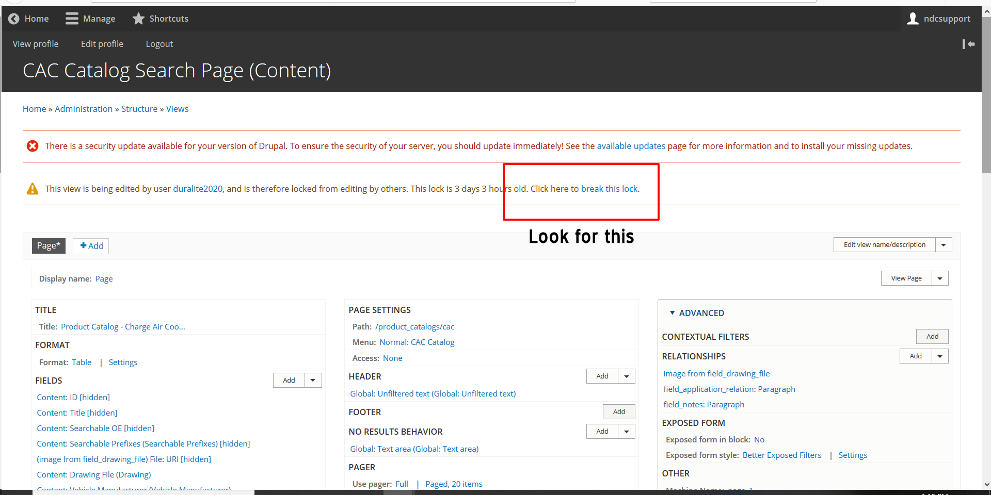Click the yellow warning triangle icon
The image size is (991, 495).
[x=33, y=189]
